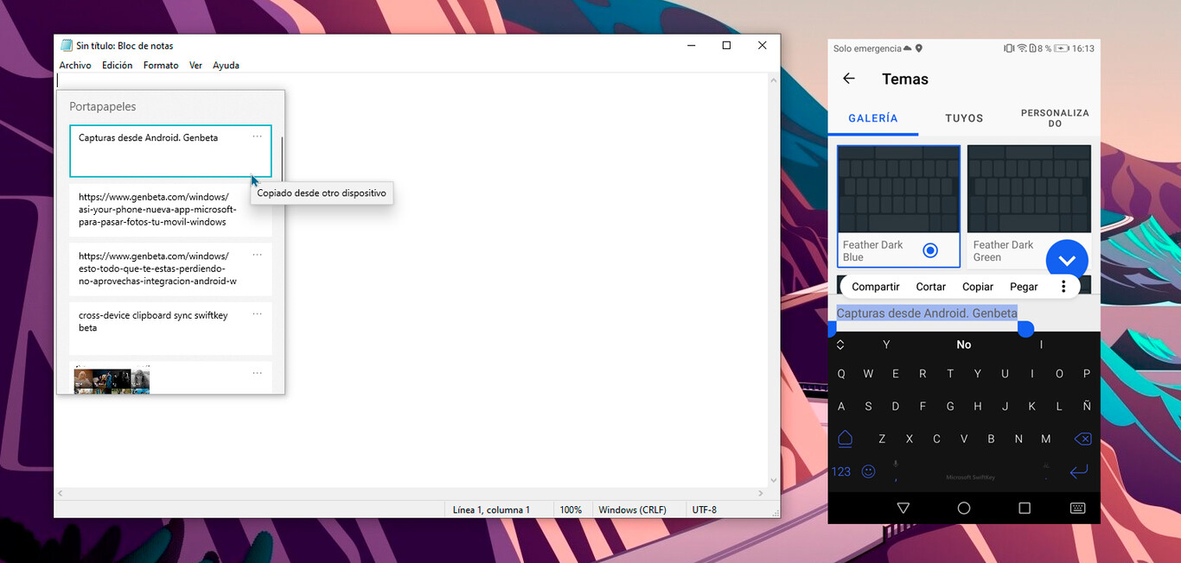The height and width of the screenshot is (563, 1181).
Task: Hide keyboard via navigation bar keyboard icon
Action: 1077,508
